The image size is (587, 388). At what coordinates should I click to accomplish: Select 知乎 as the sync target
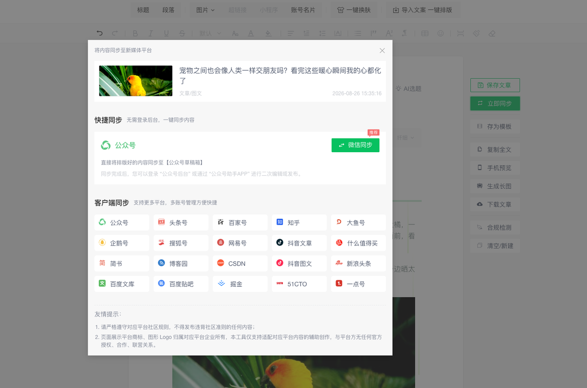click(299, 223)
